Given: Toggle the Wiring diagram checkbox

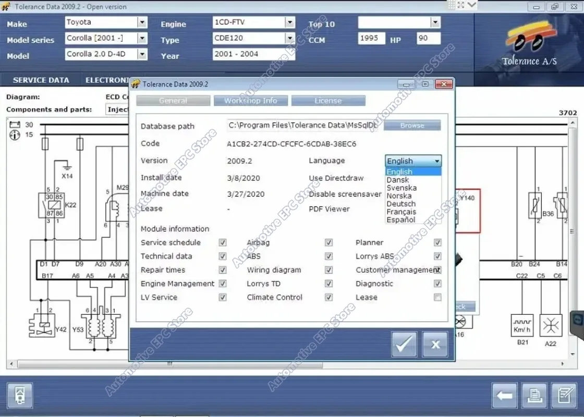Looking at the screenshot, I should pyautogui.click(x=328, y=270).
